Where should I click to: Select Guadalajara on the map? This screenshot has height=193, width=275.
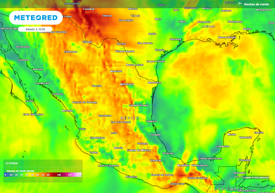[97, 138]
